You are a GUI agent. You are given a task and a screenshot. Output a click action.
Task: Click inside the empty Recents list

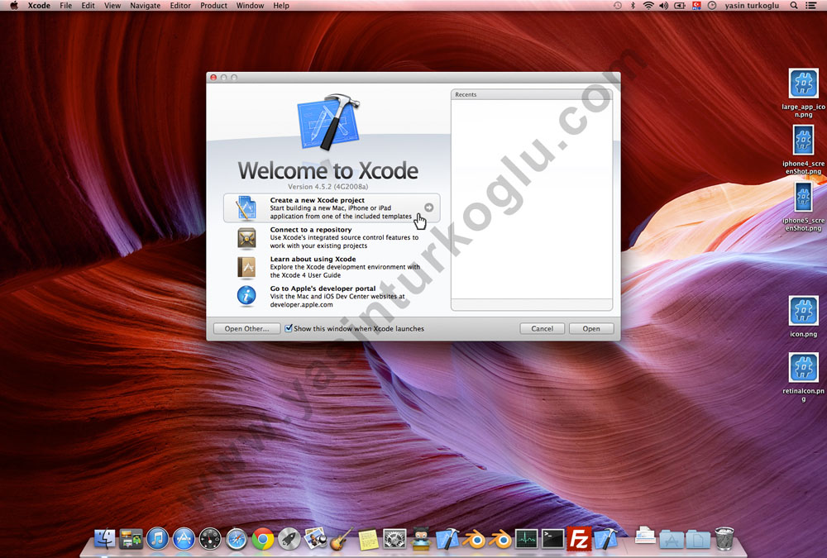[532, 199]
